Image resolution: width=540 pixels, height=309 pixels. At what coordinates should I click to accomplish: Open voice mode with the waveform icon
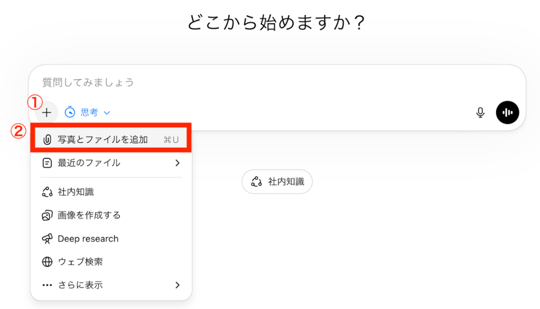tap(507, 112)
